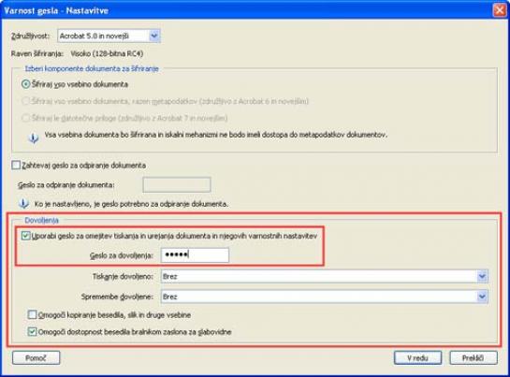
Task: Open help with the 'Pomoč' button
Action: 36,357
